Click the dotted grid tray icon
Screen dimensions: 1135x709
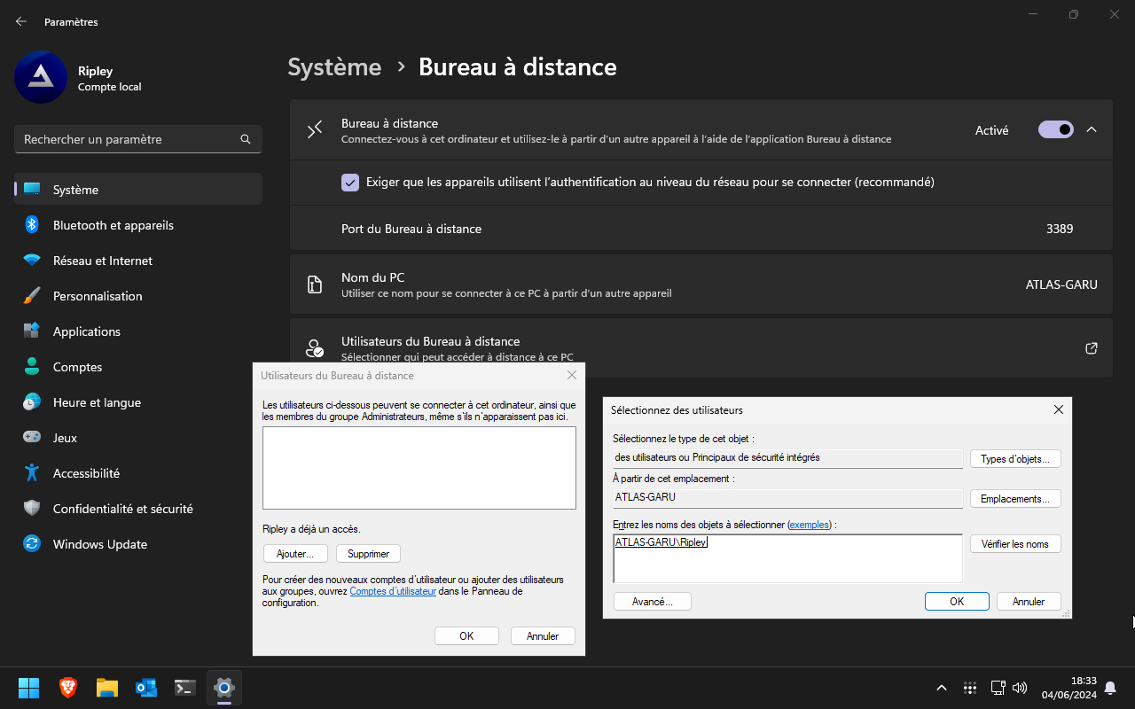coord(970,688)
